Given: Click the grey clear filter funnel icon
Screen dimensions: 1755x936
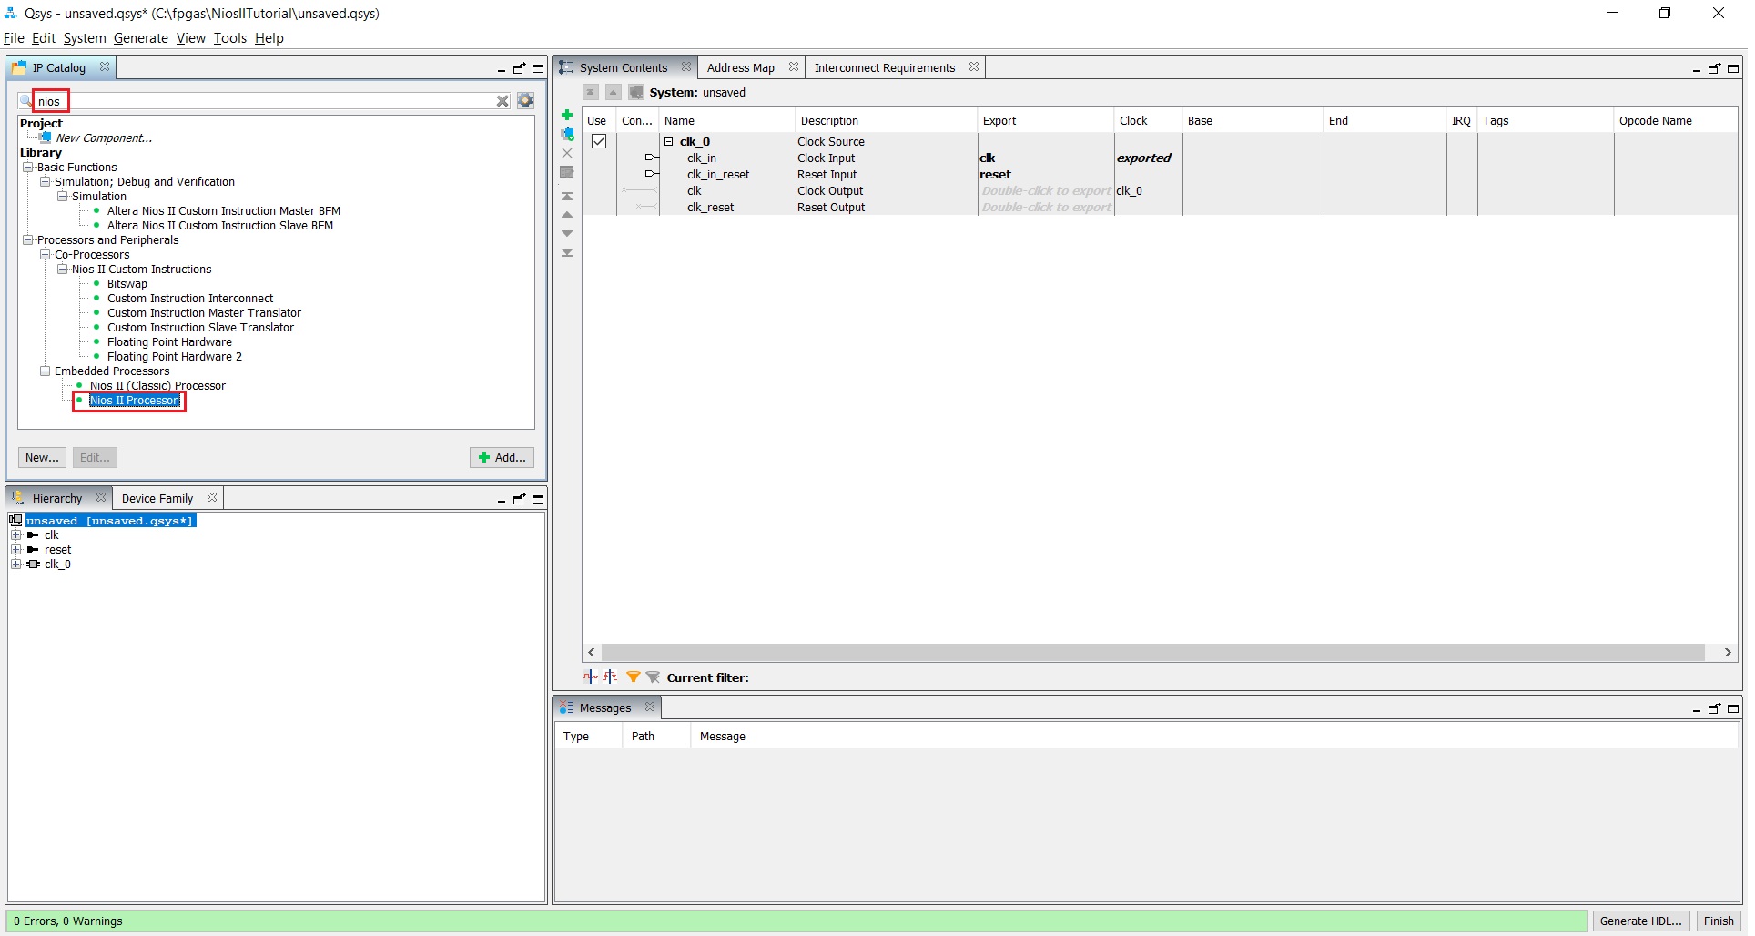Looking at the screenshot, I should coord(653,677).
